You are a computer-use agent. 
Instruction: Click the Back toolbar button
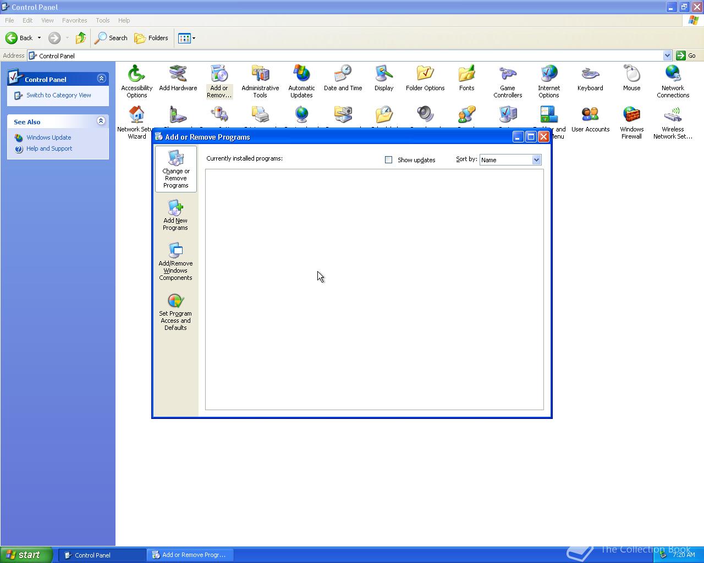[x=20, y=38]
